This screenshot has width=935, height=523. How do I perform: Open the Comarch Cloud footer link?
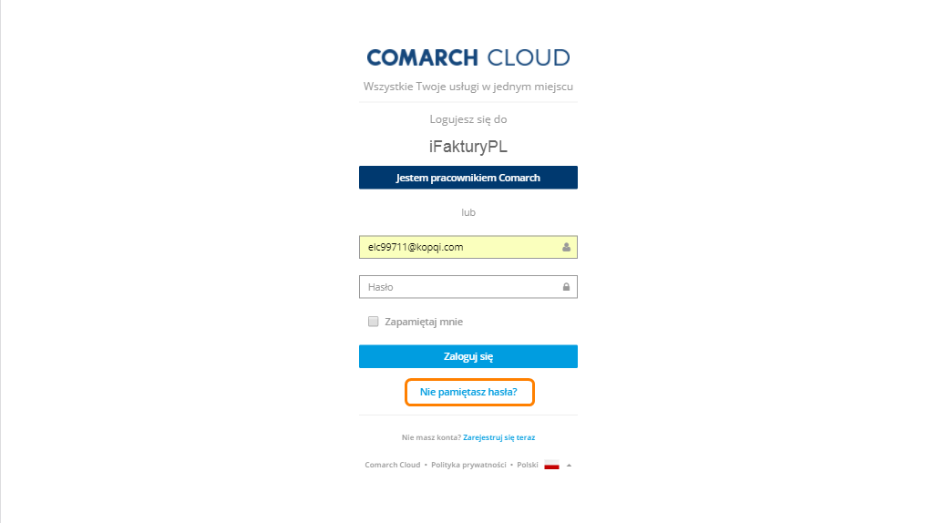pos(393,465)
